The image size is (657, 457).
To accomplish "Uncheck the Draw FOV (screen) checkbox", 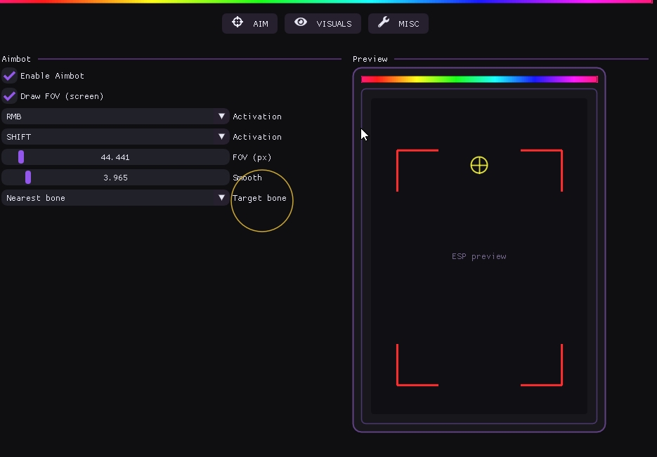I will tap(10, 96).
